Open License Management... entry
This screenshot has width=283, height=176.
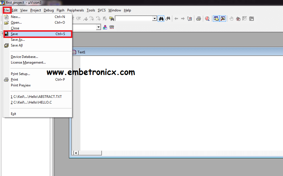point(37,62)
